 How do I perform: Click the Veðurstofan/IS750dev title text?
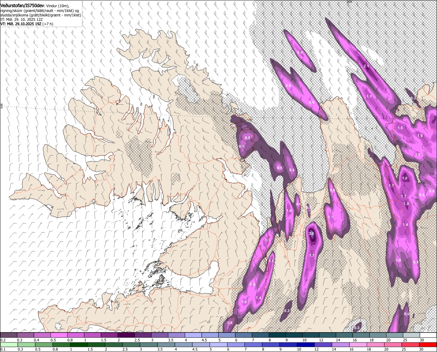pos(23,5)
